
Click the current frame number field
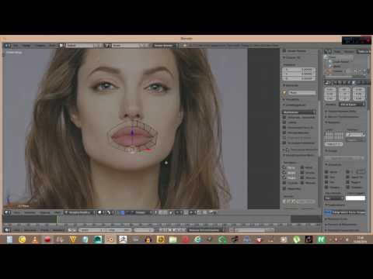145,229
